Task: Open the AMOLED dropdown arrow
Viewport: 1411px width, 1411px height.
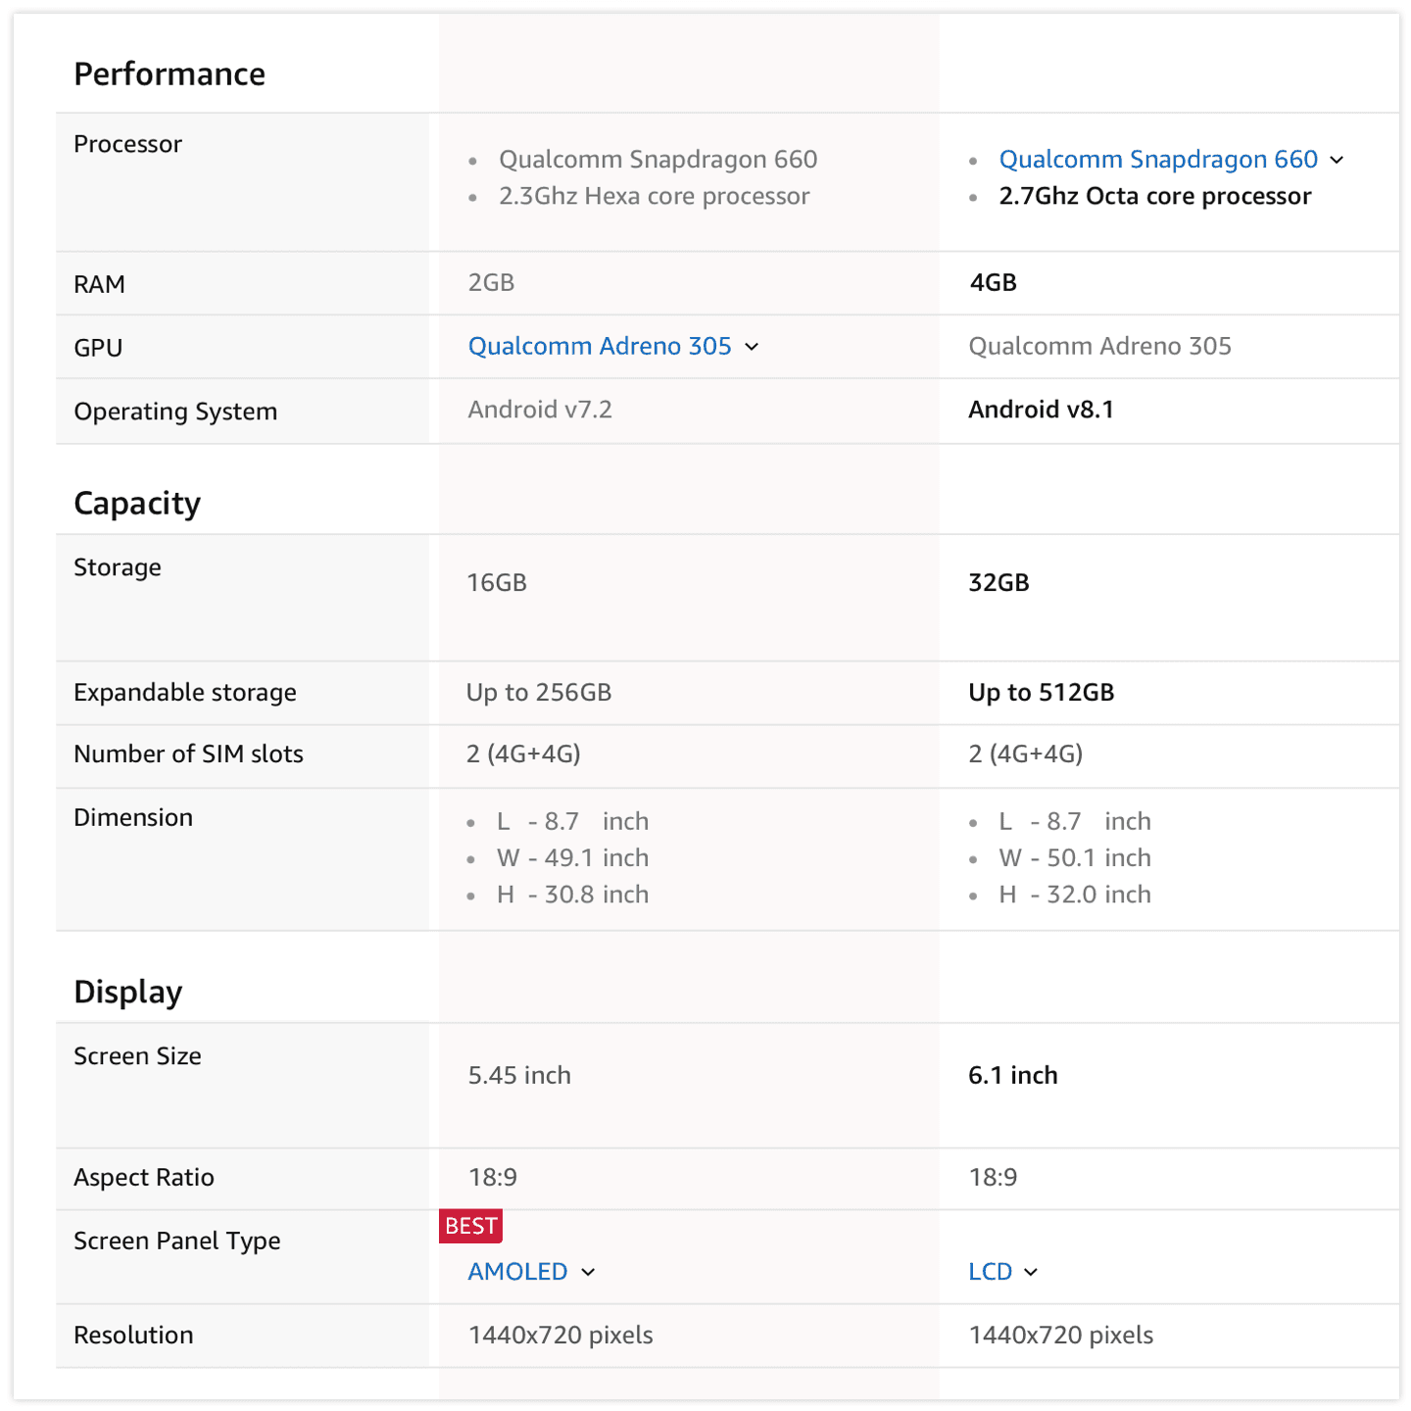Action: point(588,1272)
